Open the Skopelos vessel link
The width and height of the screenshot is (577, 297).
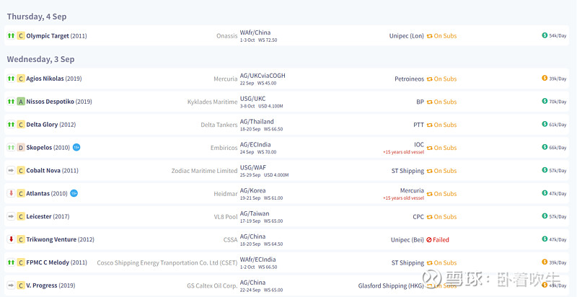(39, 147)
